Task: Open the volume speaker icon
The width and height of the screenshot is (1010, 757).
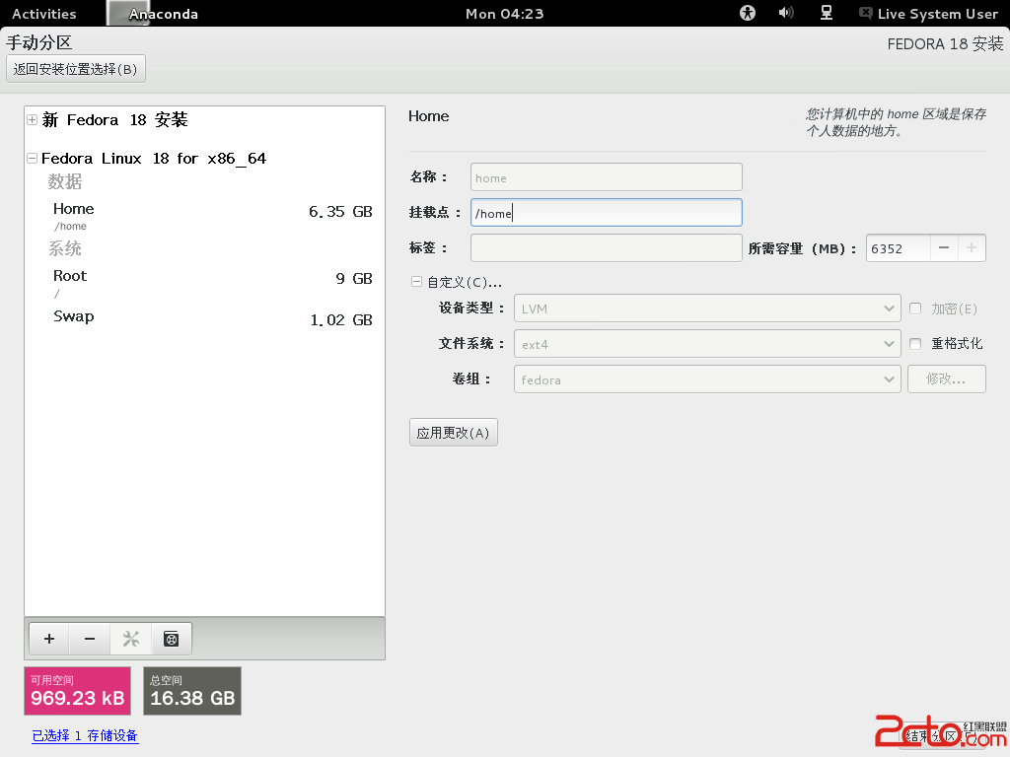Action: click(786, 13)
